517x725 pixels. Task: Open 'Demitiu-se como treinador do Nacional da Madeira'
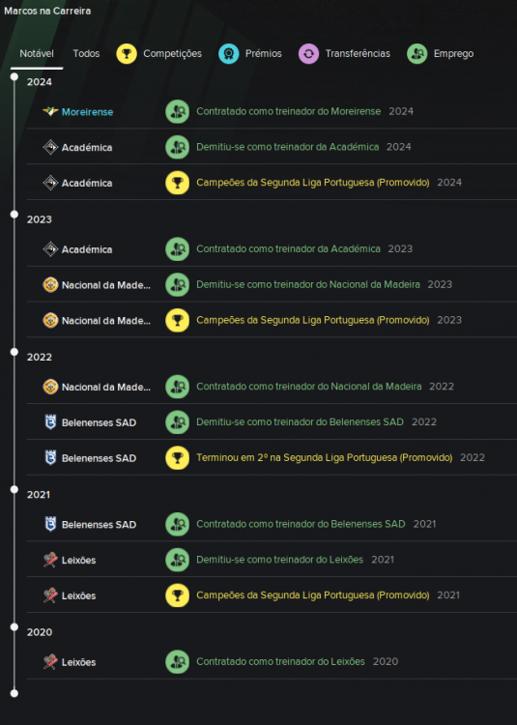pyautogui.click(x=308, y=284)
